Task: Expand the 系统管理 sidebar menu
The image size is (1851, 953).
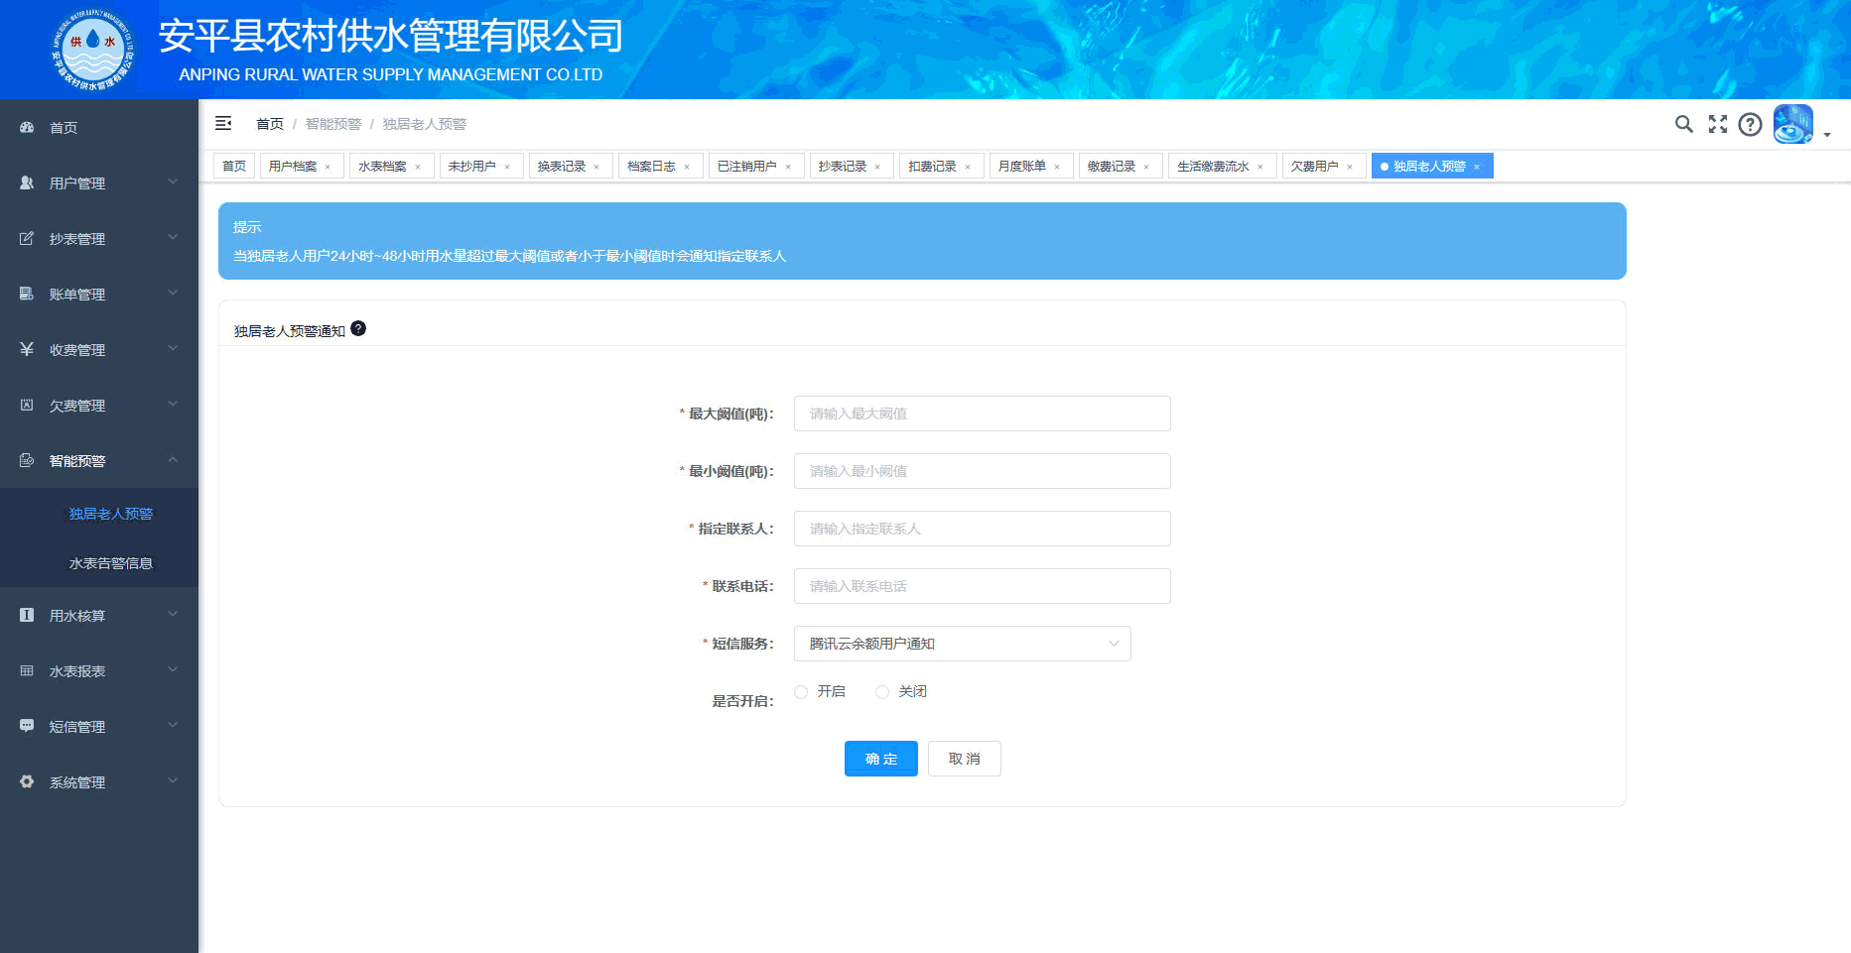Action: click(99, 781)
